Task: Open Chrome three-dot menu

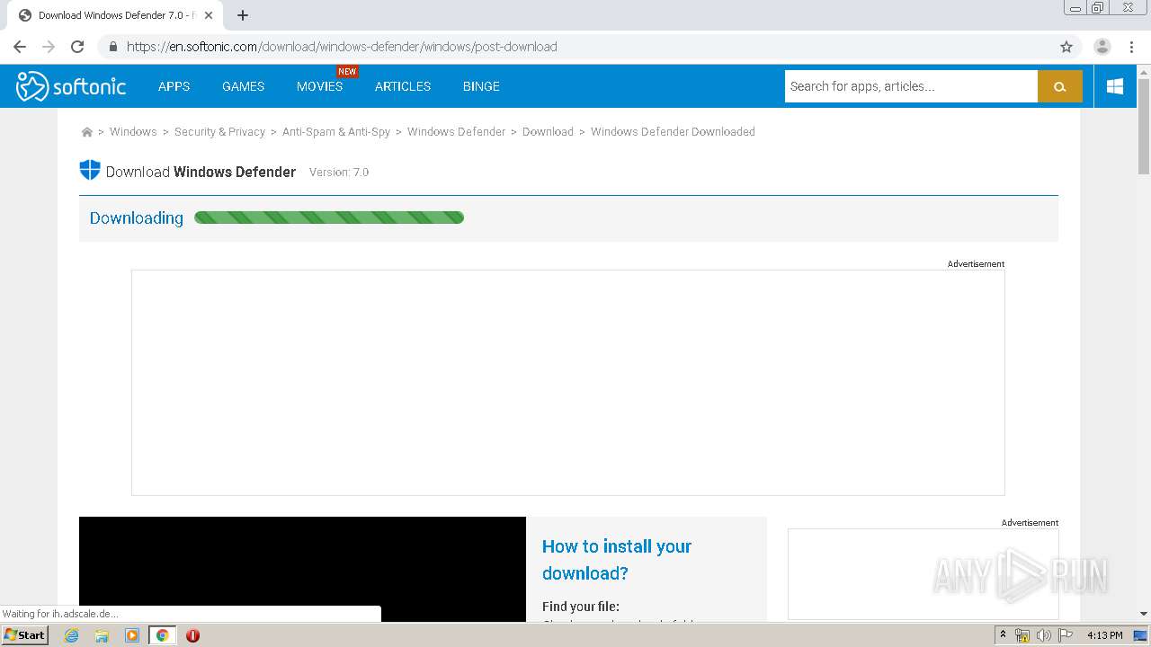Action: click(1131, 47)
